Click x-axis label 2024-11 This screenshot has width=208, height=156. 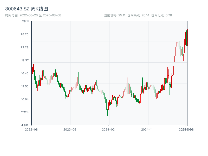click(147, 129)
